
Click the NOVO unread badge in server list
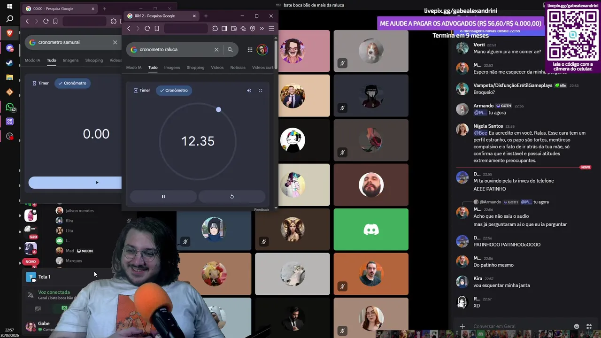coord(31,261)
